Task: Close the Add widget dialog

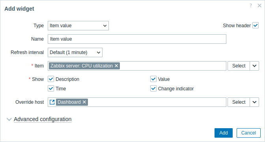Action: click(x=259, y=6)
